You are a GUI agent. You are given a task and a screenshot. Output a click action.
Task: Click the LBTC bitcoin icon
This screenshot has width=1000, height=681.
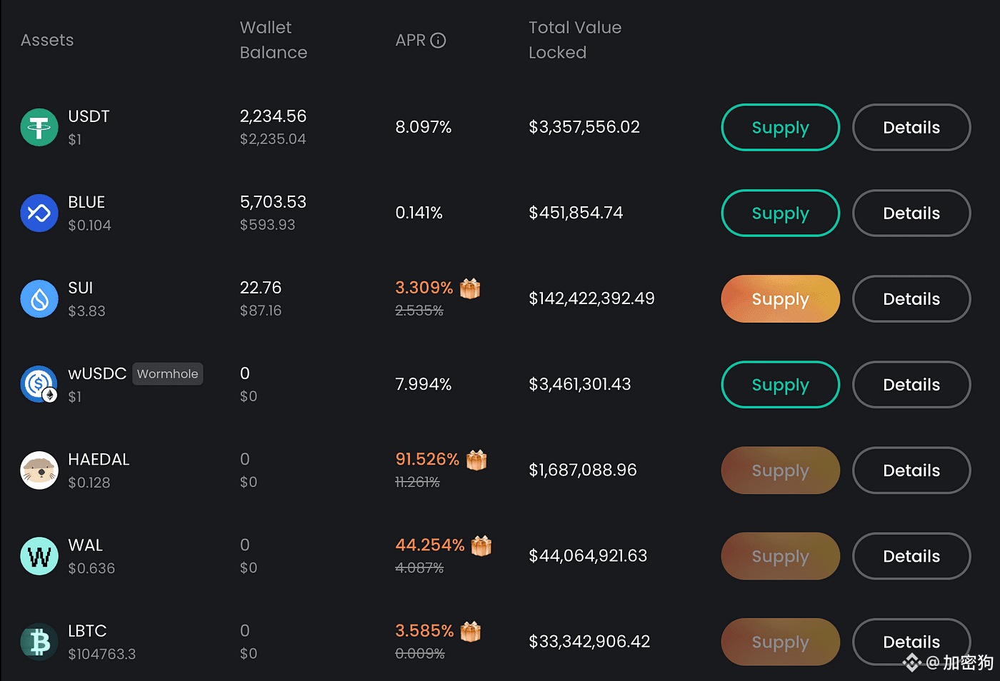point(39,642)
